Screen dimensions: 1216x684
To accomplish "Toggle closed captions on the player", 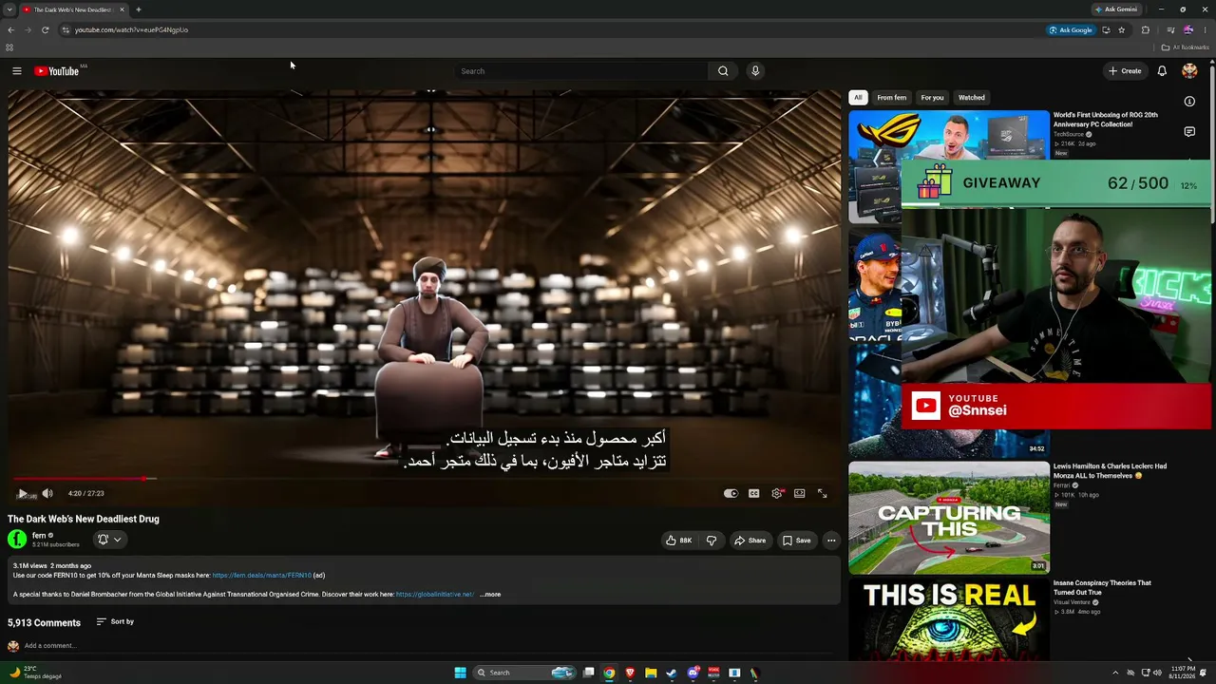I will [753, 494].
